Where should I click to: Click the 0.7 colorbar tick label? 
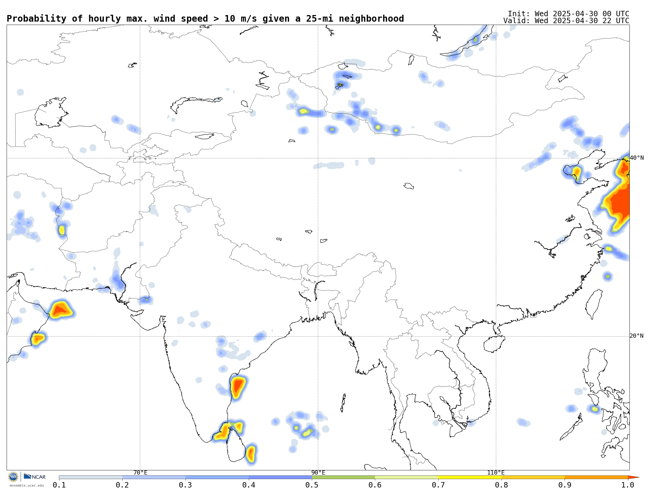[x=438, y=485]
